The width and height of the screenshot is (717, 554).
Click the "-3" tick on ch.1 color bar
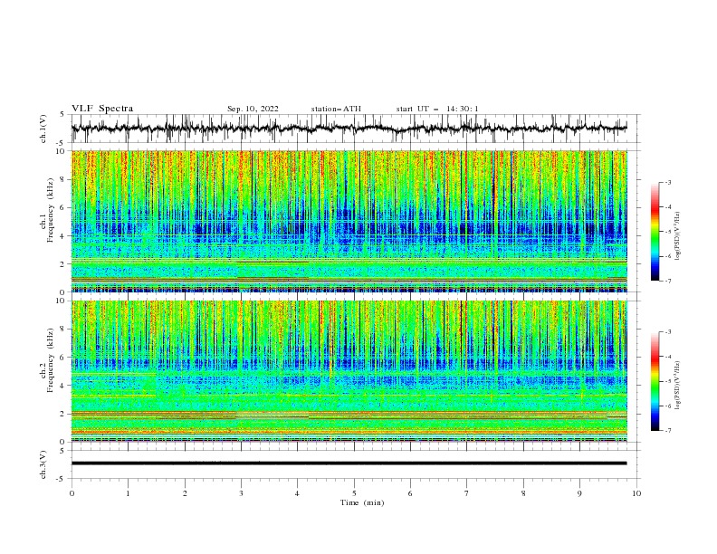click(x=668, y=183)
